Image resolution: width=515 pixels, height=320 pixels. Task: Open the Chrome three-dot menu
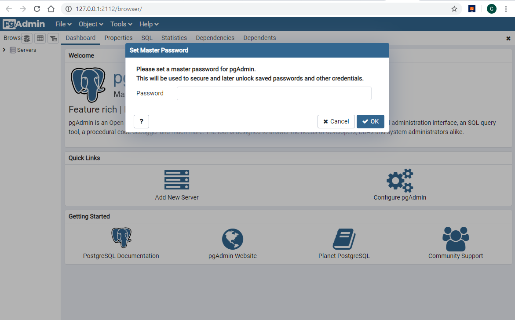pos(506,9)
